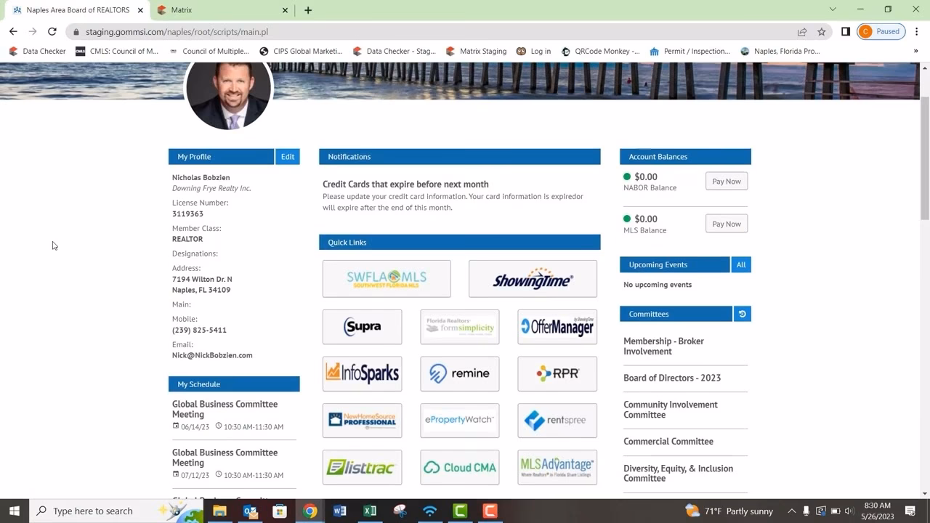This screenshot has width=930, height=523.
Task: Open the RPR quick link
Action: click(557, 373)
